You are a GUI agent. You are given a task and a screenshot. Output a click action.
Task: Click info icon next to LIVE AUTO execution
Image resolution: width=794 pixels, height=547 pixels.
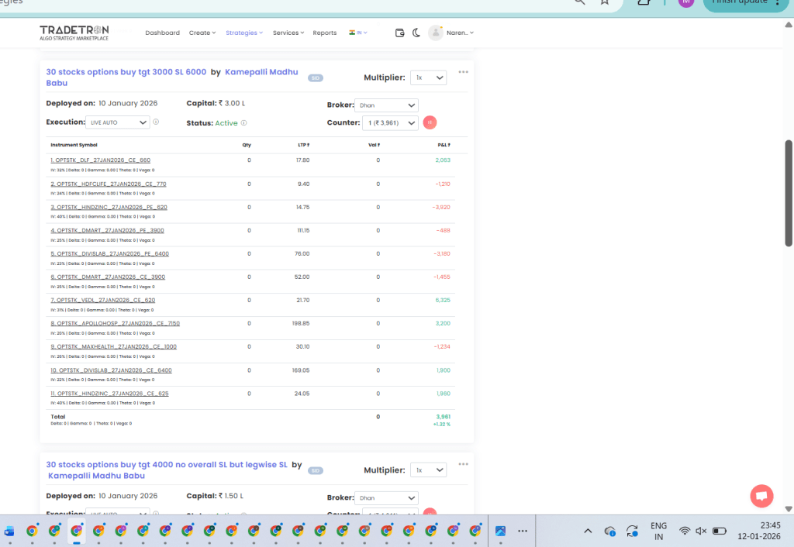[x=156, y=122]
